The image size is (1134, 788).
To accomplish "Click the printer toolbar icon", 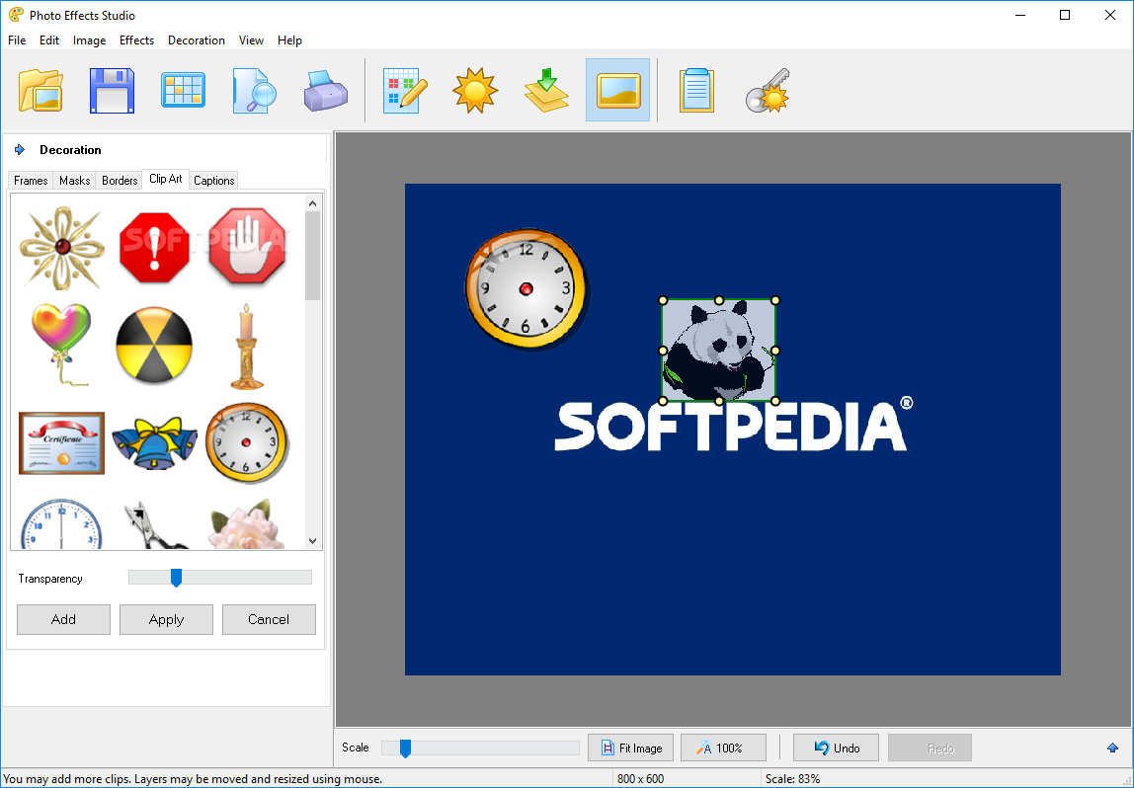I will (325, 91).
